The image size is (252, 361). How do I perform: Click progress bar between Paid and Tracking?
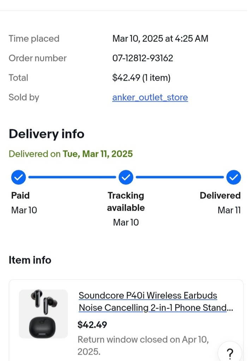[72, 177]
